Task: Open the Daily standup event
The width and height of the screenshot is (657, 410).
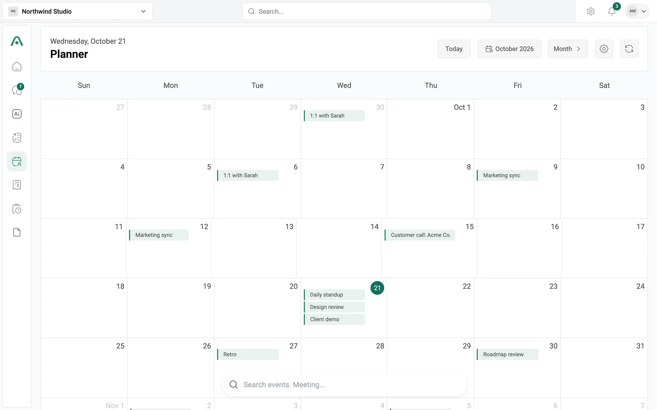Action: click(334, 295)
